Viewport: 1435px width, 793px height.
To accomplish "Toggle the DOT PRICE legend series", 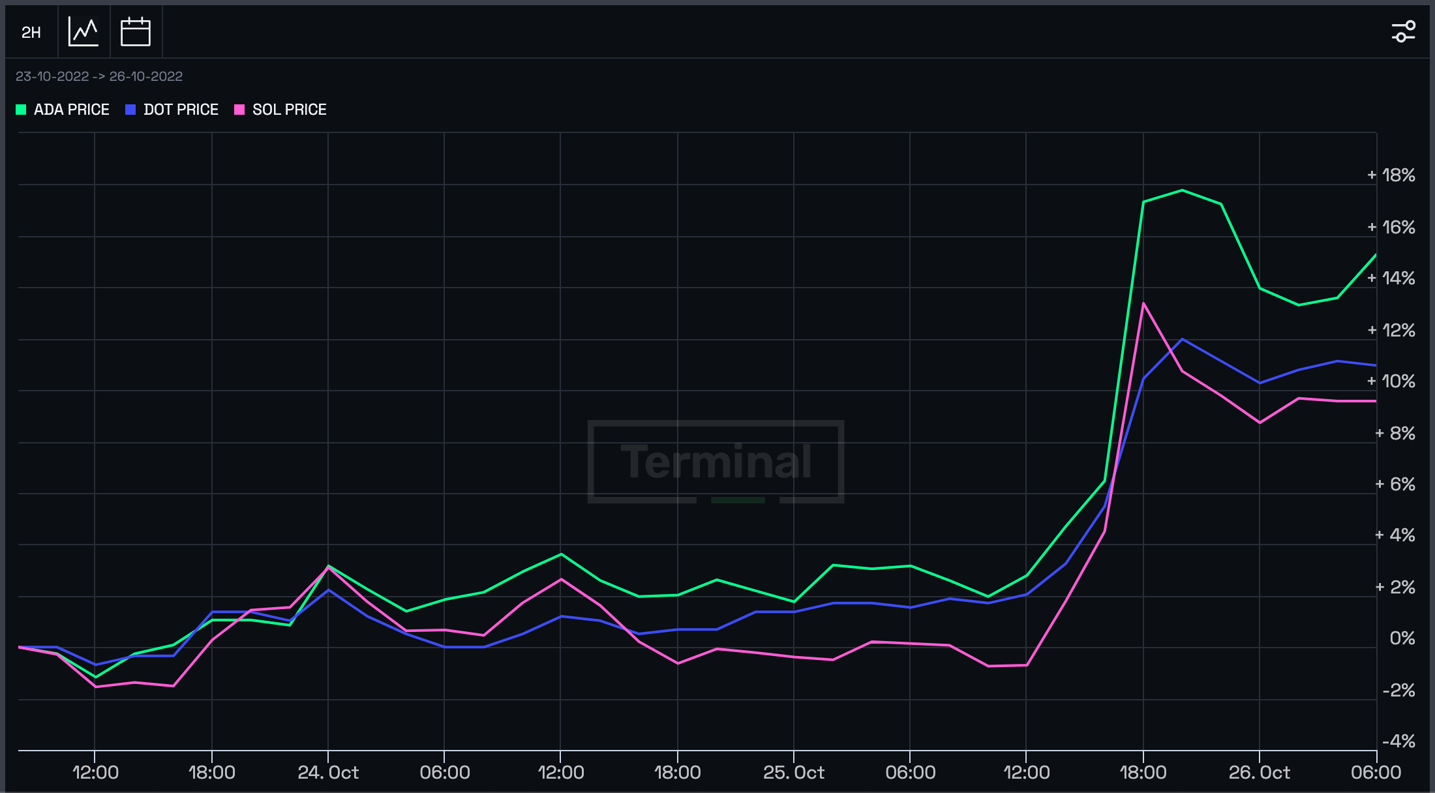I will click(x=172, y=110).
